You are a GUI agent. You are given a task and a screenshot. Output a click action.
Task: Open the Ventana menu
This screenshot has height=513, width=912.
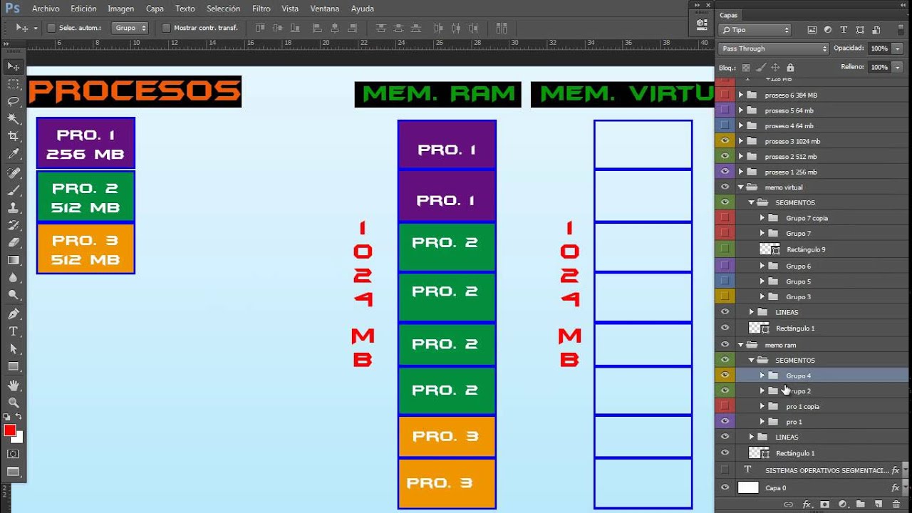pyautogui.click(x=325, y=9)
